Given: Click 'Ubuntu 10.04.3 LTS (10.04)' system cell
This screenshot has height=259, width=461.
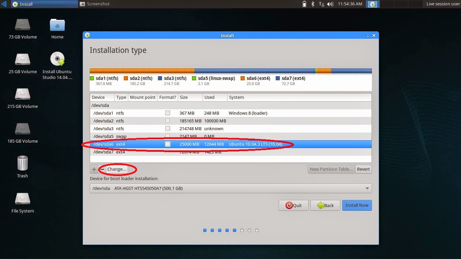Looking at the screenshot, I should (x=255, y=144).
